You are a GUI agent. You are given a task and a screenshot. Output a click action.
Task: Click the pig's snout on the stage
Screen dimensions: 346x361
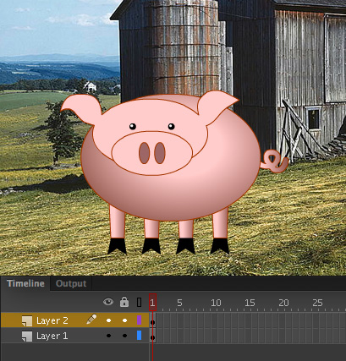(152, 153)
